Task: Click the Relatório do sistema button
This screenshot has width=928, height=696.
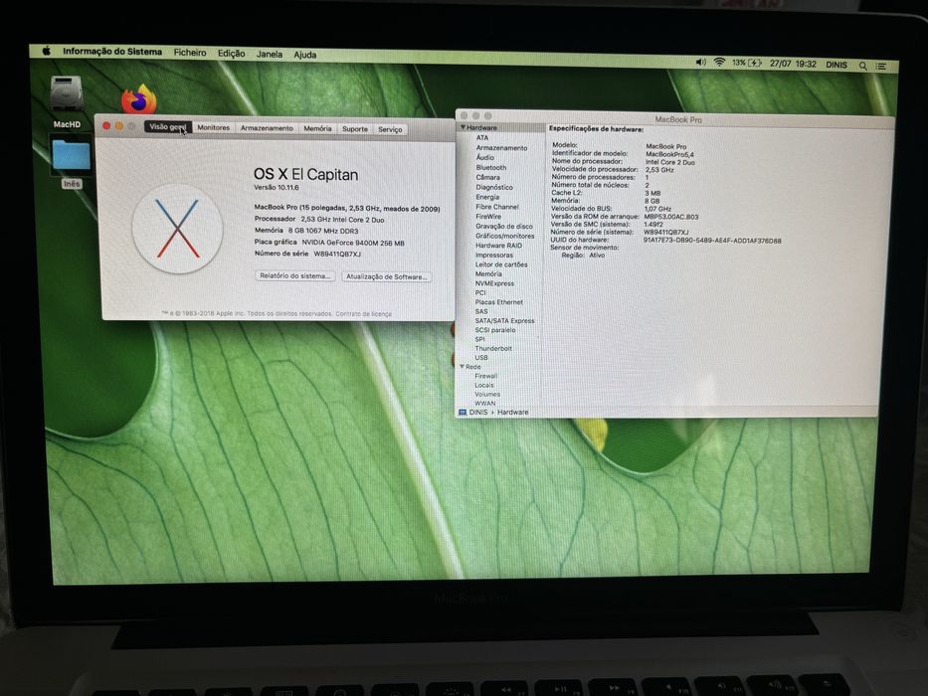Action: click(295, 275)
